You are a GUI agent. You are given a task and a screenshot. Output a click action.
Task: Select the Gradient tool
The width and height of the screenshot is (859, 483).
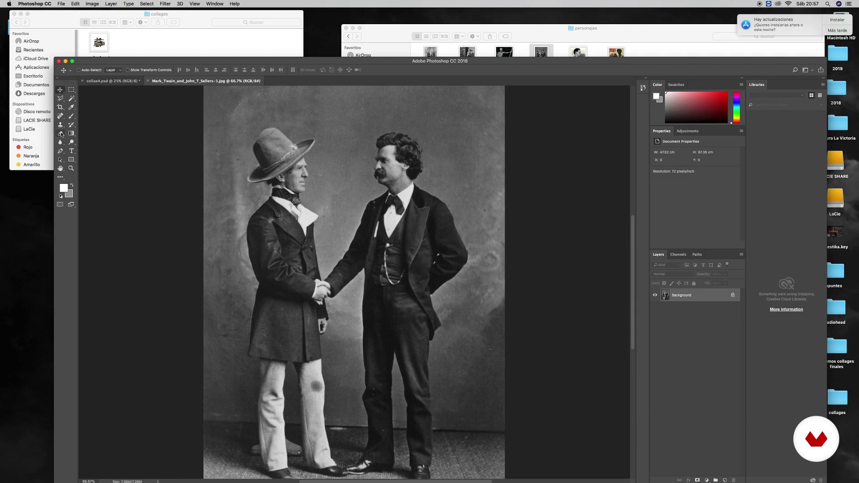point(71,133)
